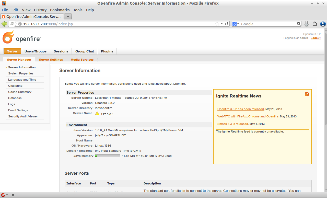The width and height of the screenshot is (327, 198).
Task: Click the Firefox back arrow button
Action: pos(4,24)
